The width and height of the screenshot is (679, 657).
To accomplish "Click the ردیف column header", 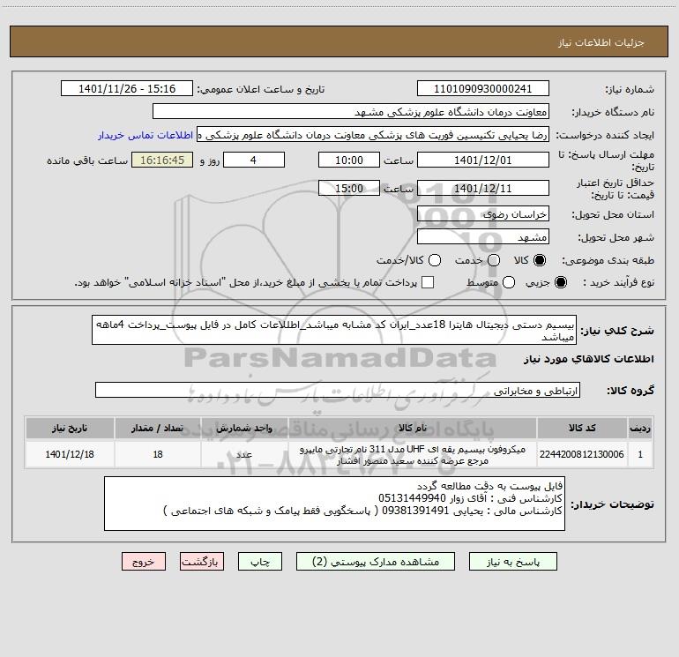I will tap(640, 428).
